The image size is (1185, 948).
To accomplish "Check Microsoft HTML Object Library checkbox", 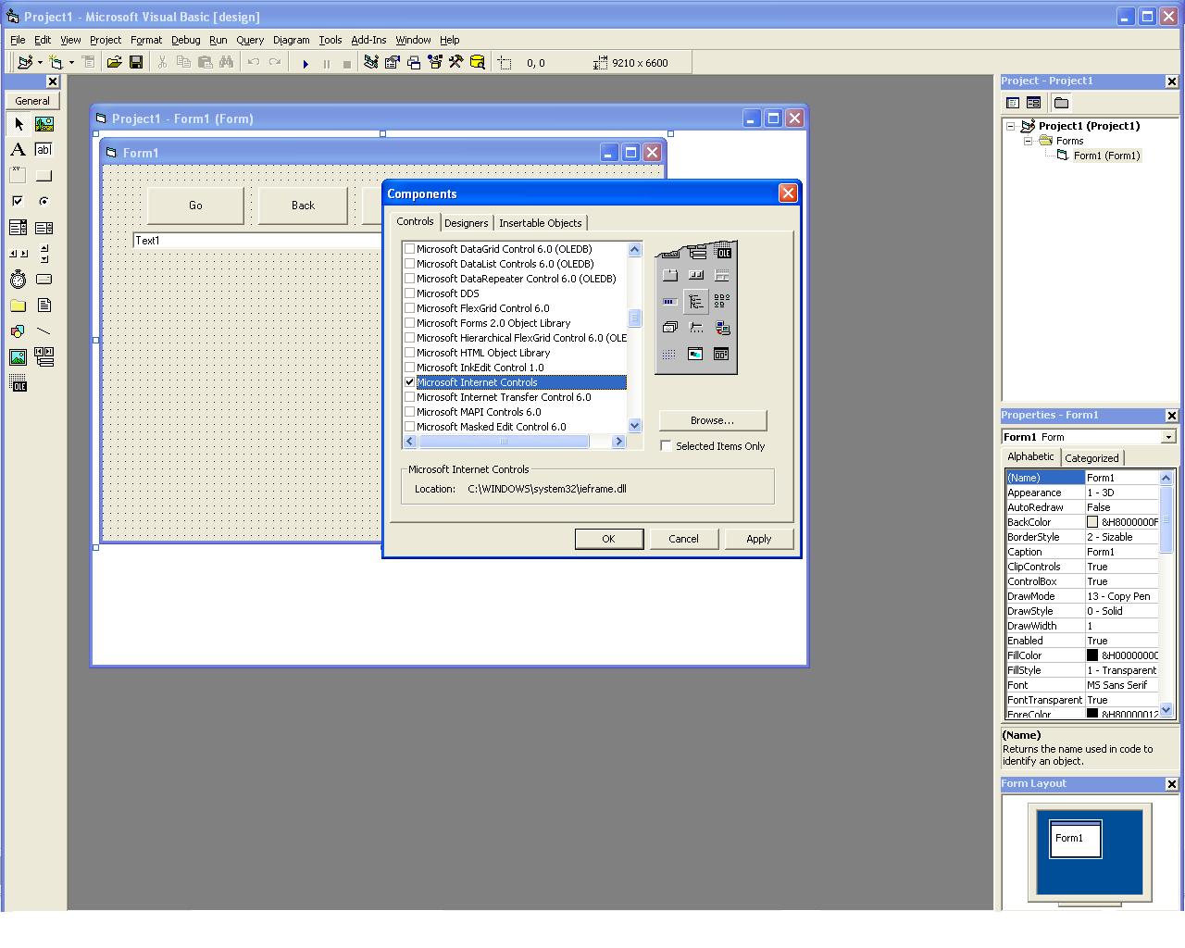I will [x=409, y=353].
